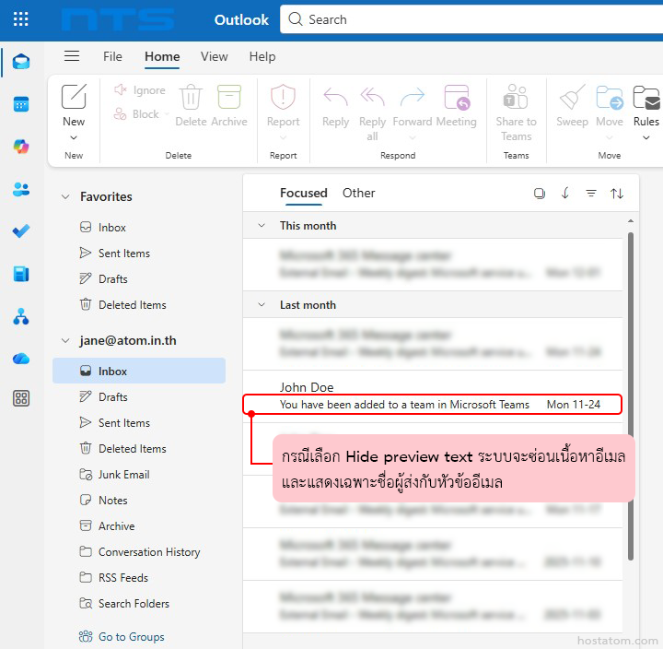
Task: Click Block in the Delete group
Action: pos(136,114)
